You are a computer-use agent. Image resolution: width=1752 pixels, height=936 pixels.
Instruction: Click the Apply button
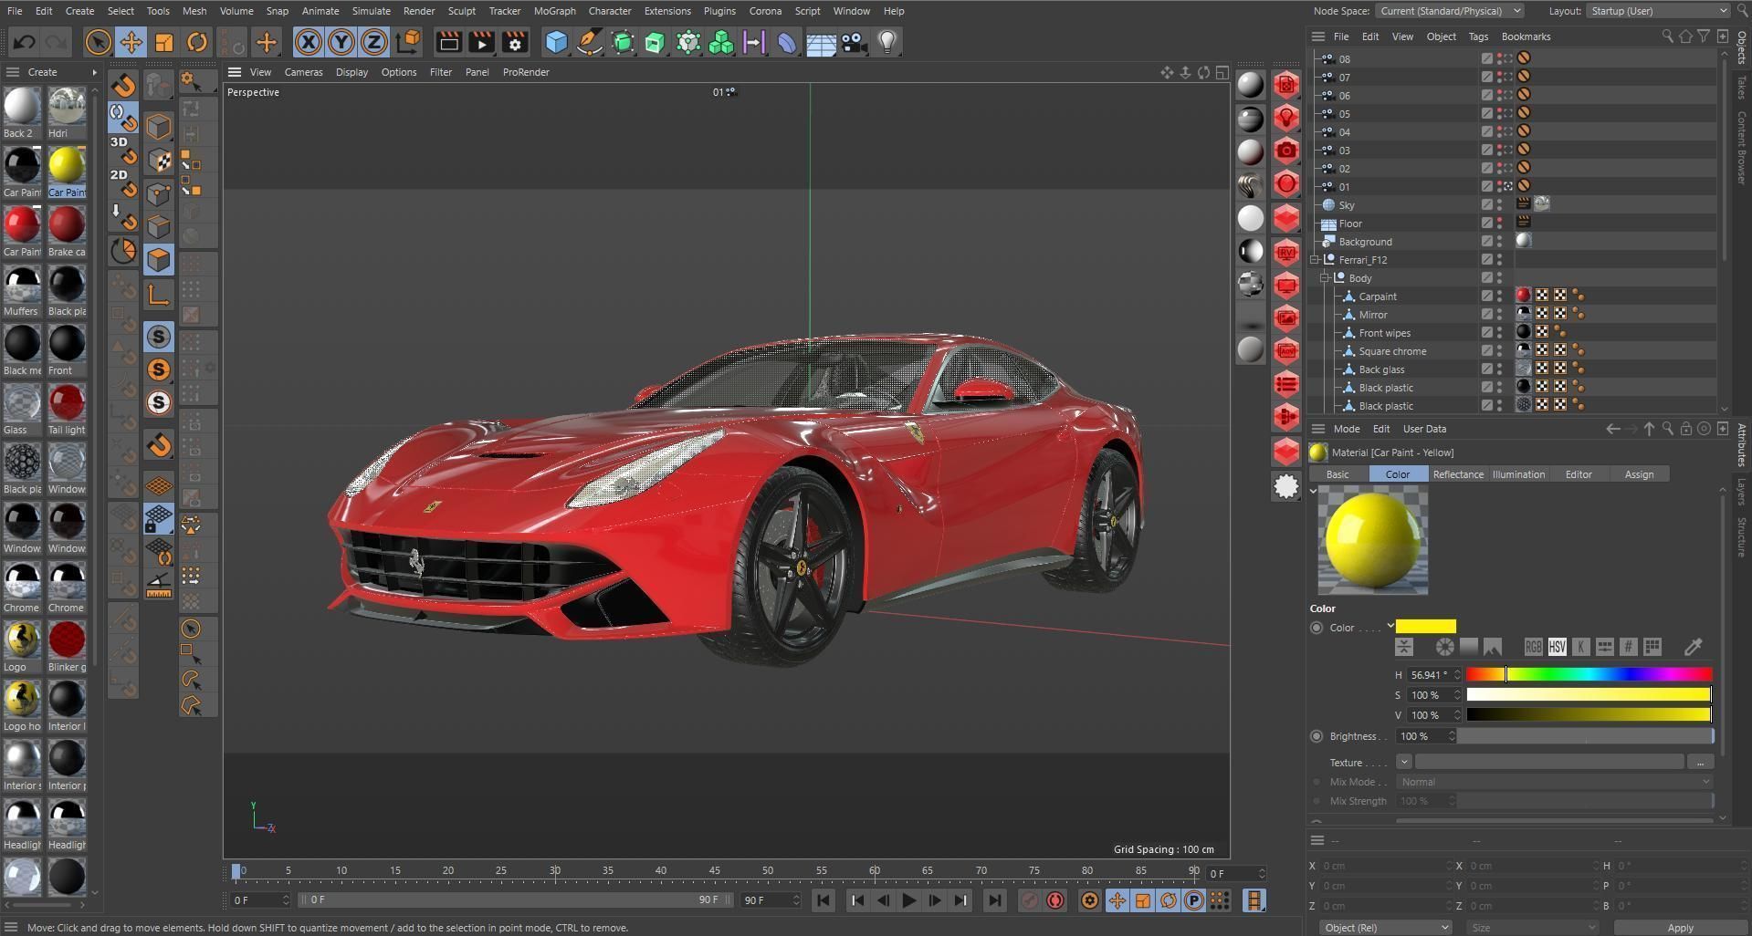[x=1680, y=928]
